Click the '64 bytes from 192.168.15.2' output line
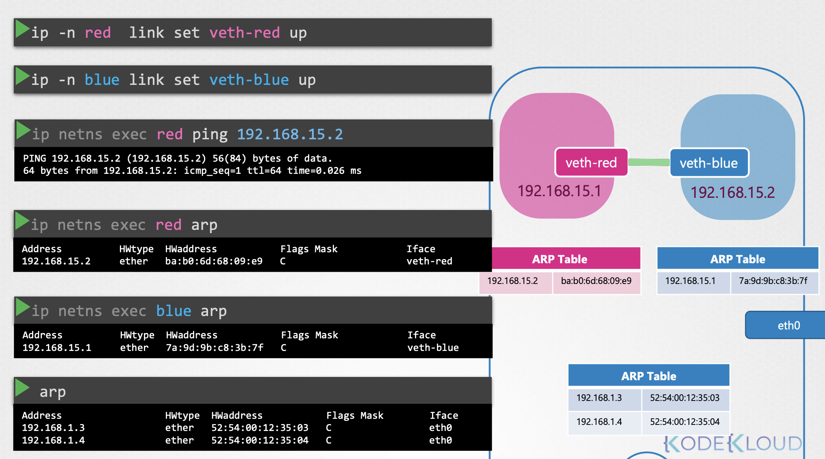The image size is (825, 459). 192,171
